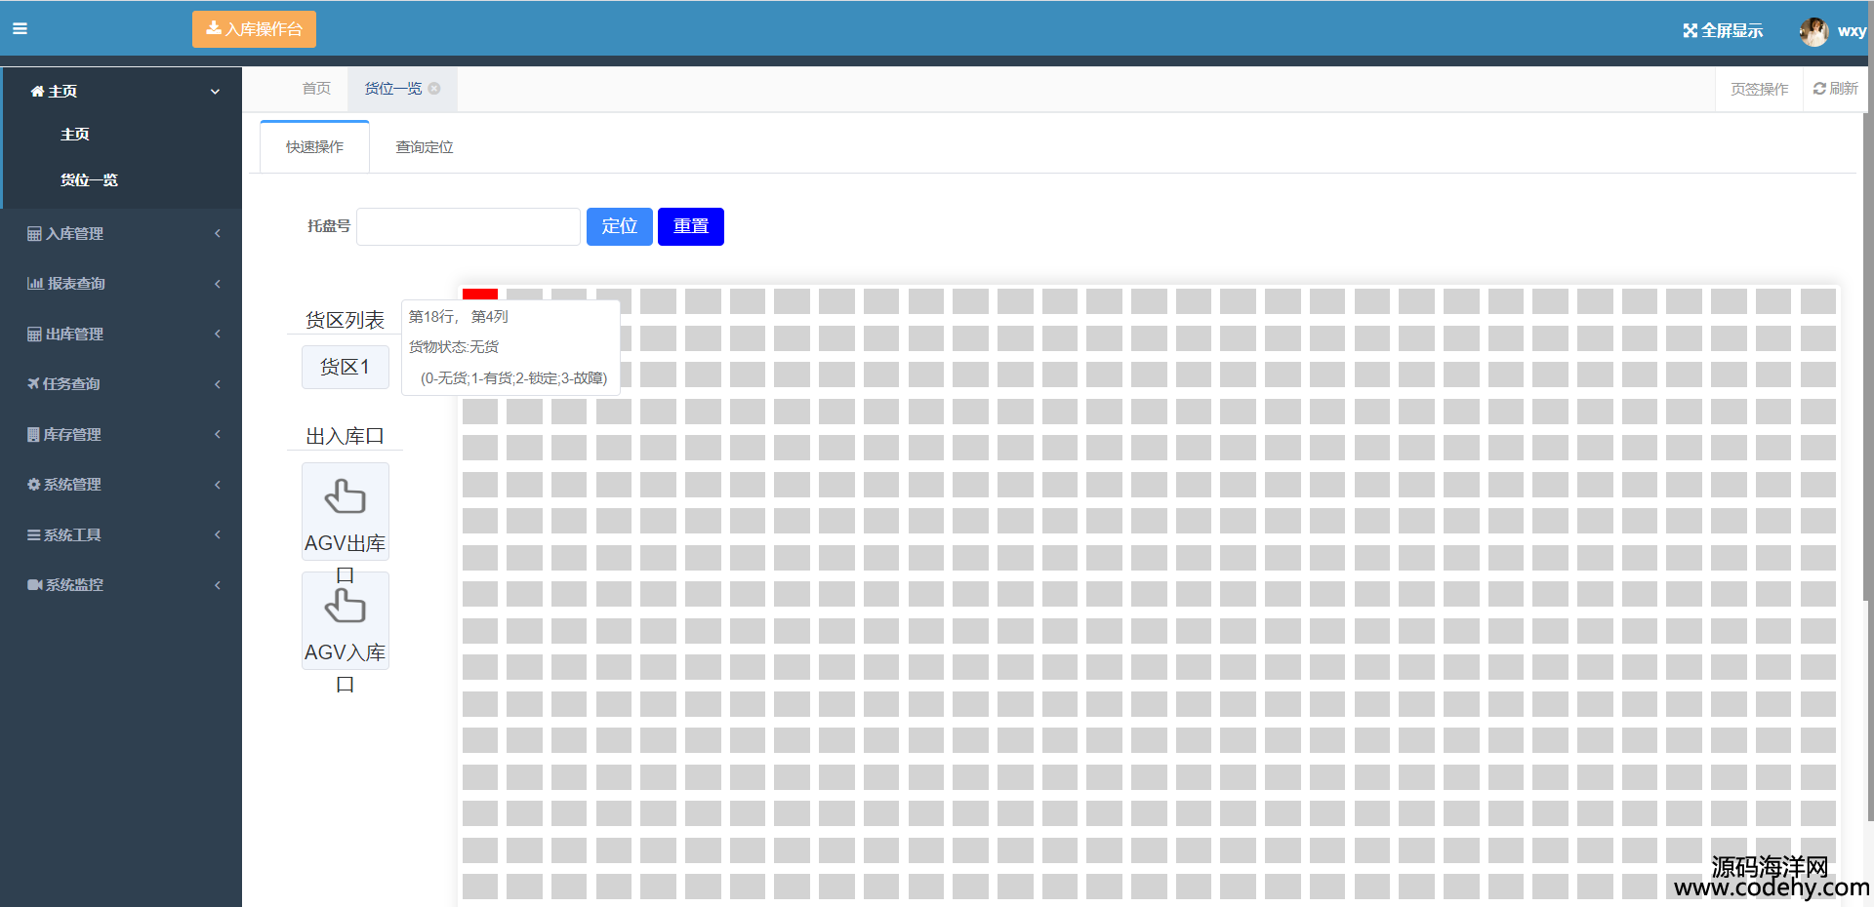1874x907 pixels.
Task: Switch to the 货位一览 page tab
Action: [393, 89]
